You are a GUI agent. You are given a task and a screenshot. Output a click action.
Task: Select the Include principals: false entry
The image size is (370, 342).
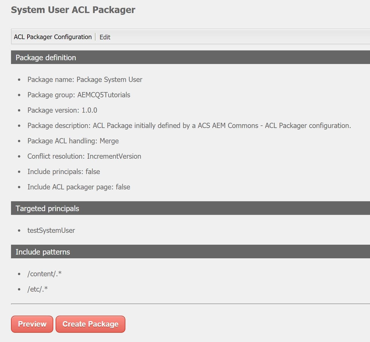coord(64,171)
